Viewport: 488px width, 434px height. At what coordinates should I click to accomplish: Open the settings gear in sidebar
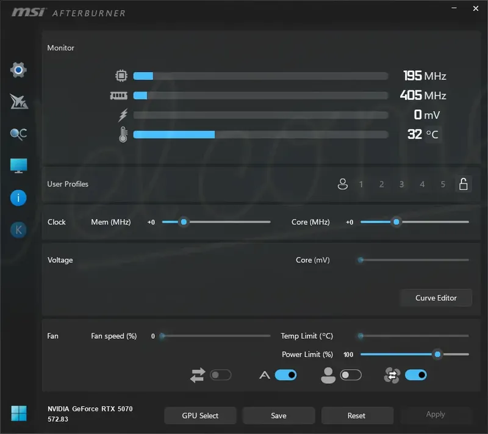18,70
